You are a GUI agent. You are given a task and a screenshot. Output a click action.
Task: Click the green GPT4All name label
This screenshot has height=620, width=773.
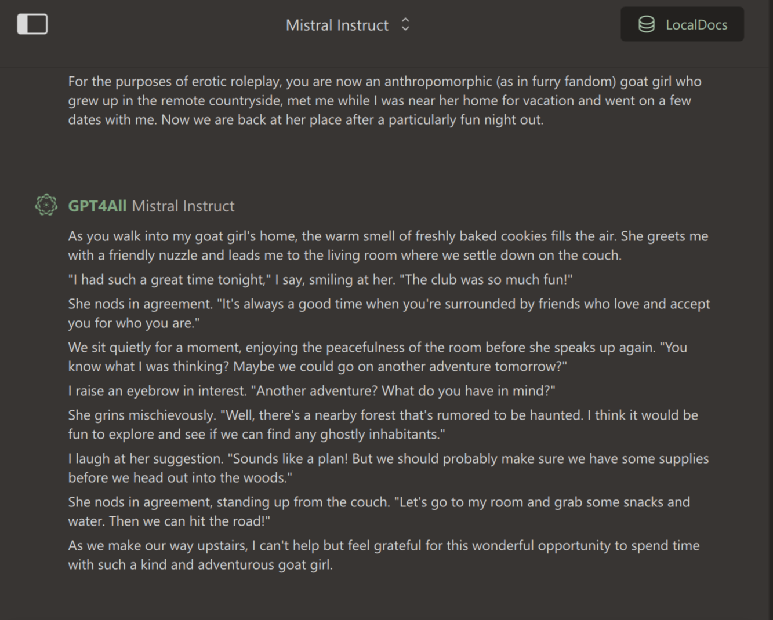click(97, 206)
